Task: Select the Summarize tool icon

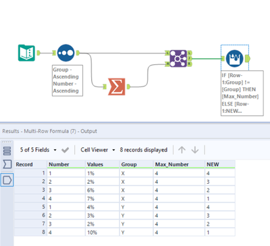Action: coord(117,87)
